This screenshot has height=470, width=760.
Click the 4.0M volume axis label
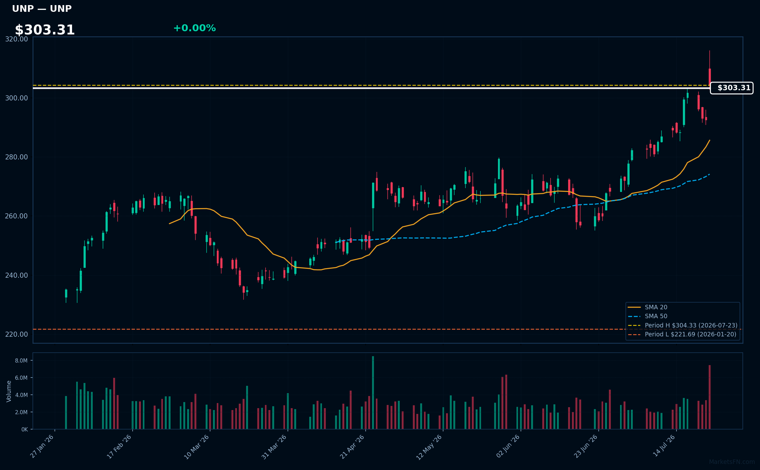[21, 395]
